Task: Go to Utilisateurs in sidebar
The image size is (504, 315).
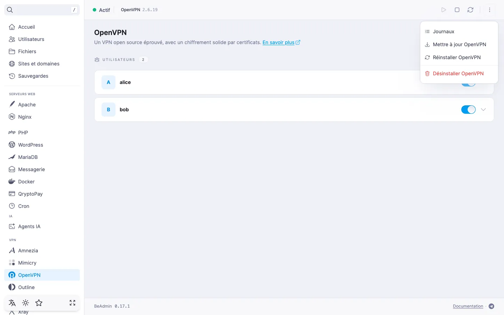Action: coord(42,39)
